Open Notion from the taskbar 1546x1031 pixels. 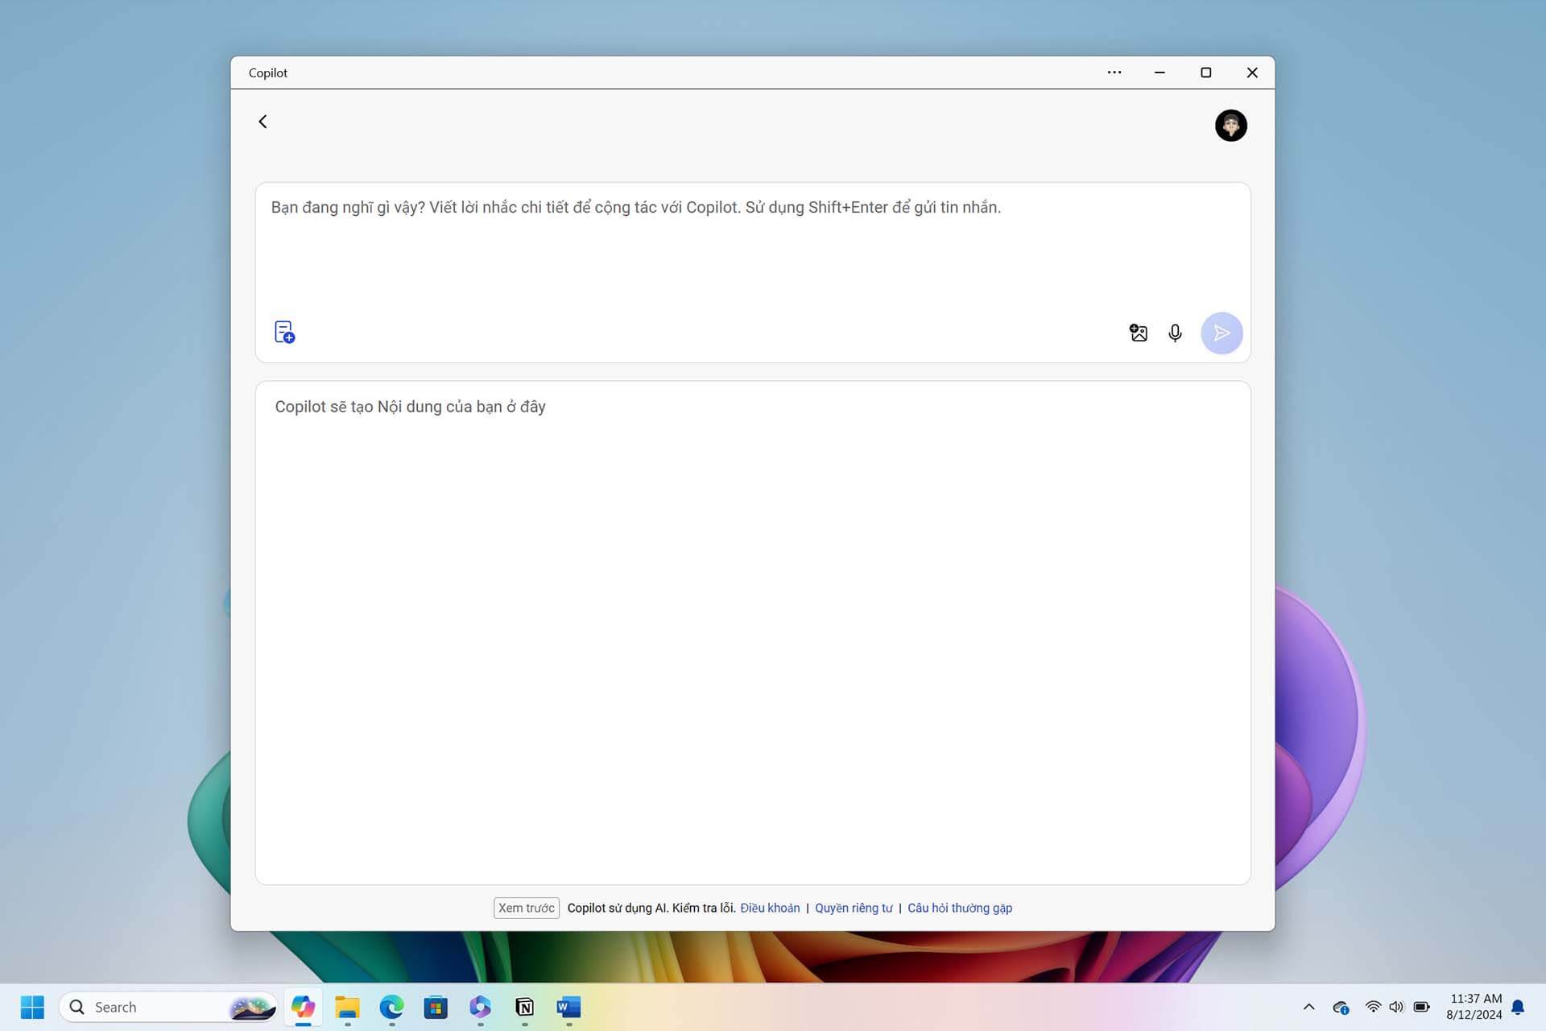pos(524,1007)
